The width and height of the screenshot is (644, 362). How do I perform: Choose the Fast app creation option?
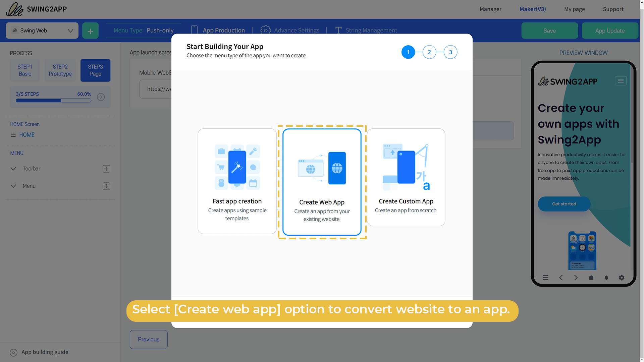237,181
